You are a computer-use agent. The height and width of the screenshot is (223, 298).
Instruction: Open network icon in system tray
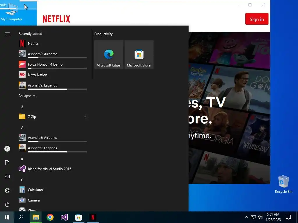click(x=253, y=217)
